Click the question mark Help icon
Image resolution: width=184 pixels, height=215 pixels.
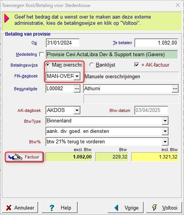click(52, 208)
